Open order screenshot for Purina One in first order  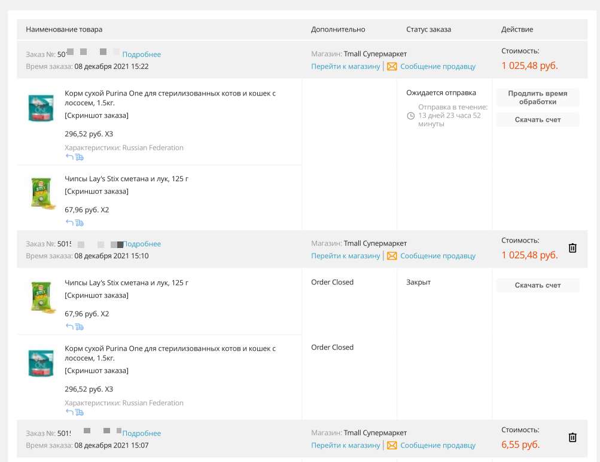96,115
